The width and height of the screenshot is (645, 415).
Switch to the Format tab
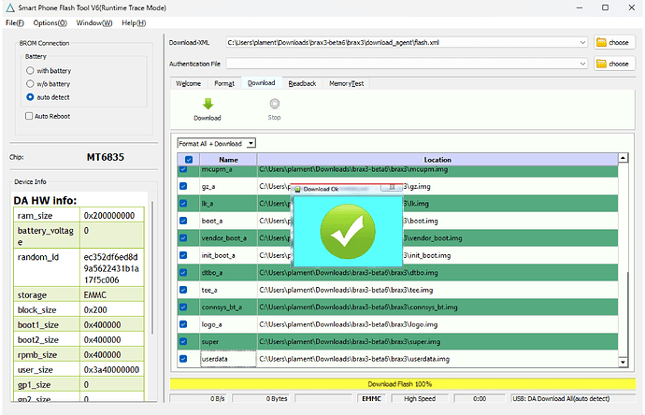click(224, 83)
